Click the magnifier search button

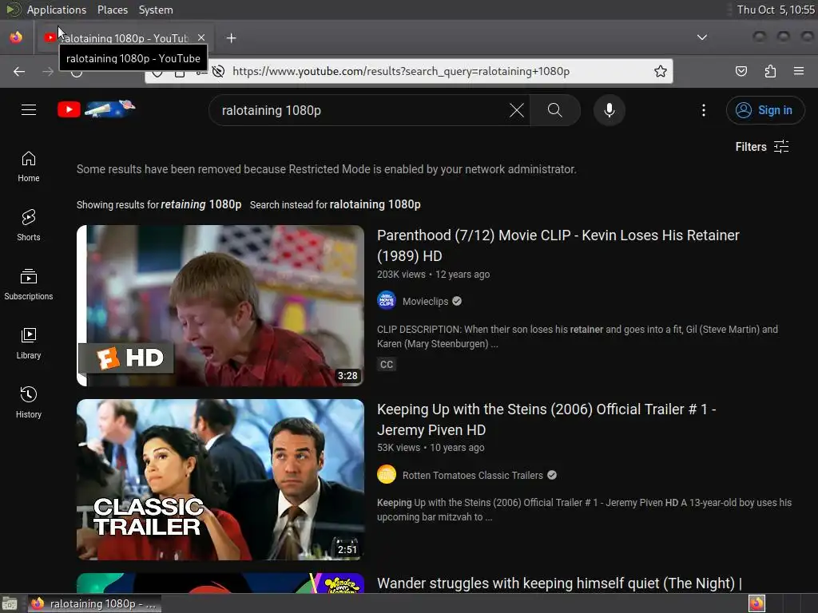tap(555, 110)
